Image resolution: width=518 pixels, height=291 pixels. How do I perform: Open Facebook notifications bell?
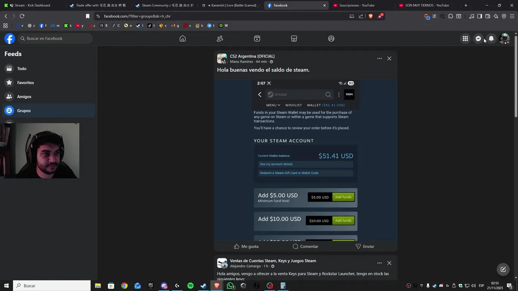(x=491, y=38)
